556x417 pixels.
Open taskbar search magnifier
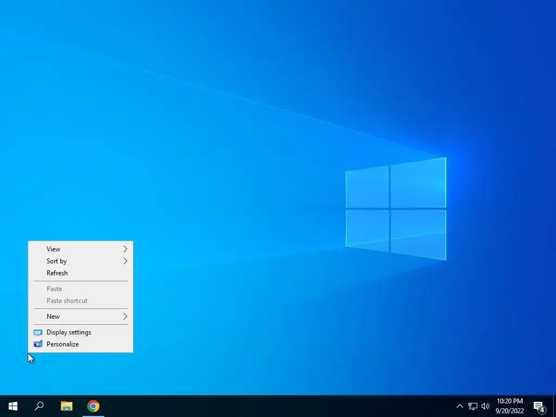(39, 406)
